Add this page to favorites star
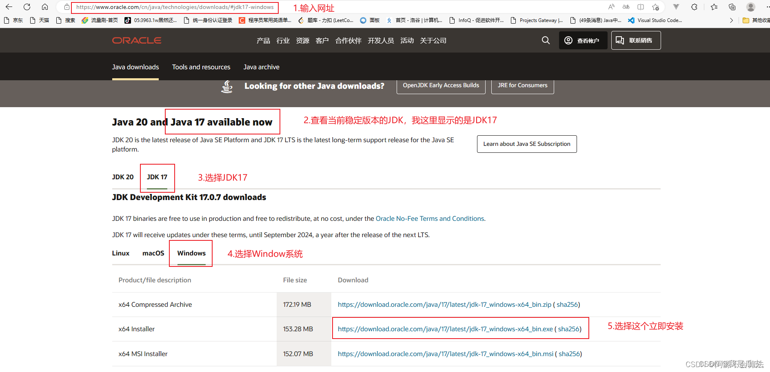Viewport: 770px width, 372px height. click(655, 7)
